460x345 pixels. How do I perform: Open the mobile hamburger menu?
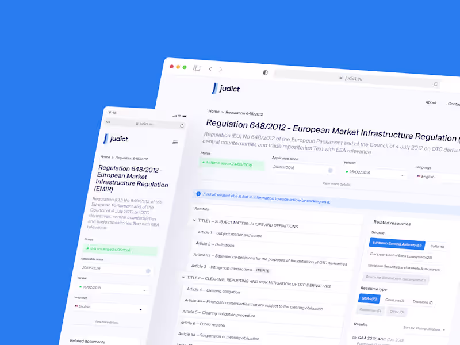175,142
